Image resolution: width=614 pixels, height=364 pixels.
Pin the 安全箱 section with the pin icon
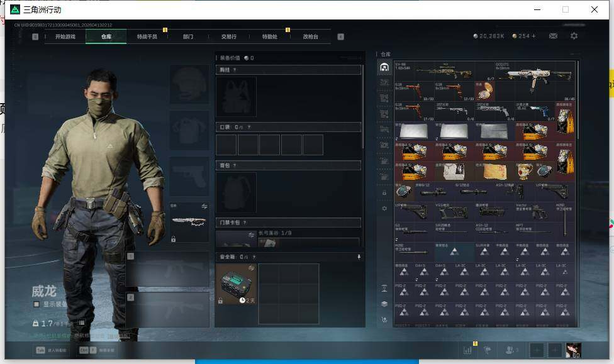coord(359,257)
